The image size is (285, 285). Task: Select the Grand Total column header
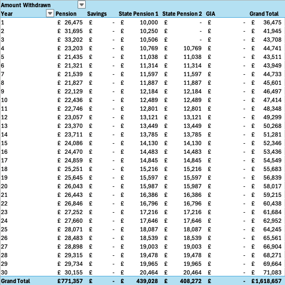point(264,14)
